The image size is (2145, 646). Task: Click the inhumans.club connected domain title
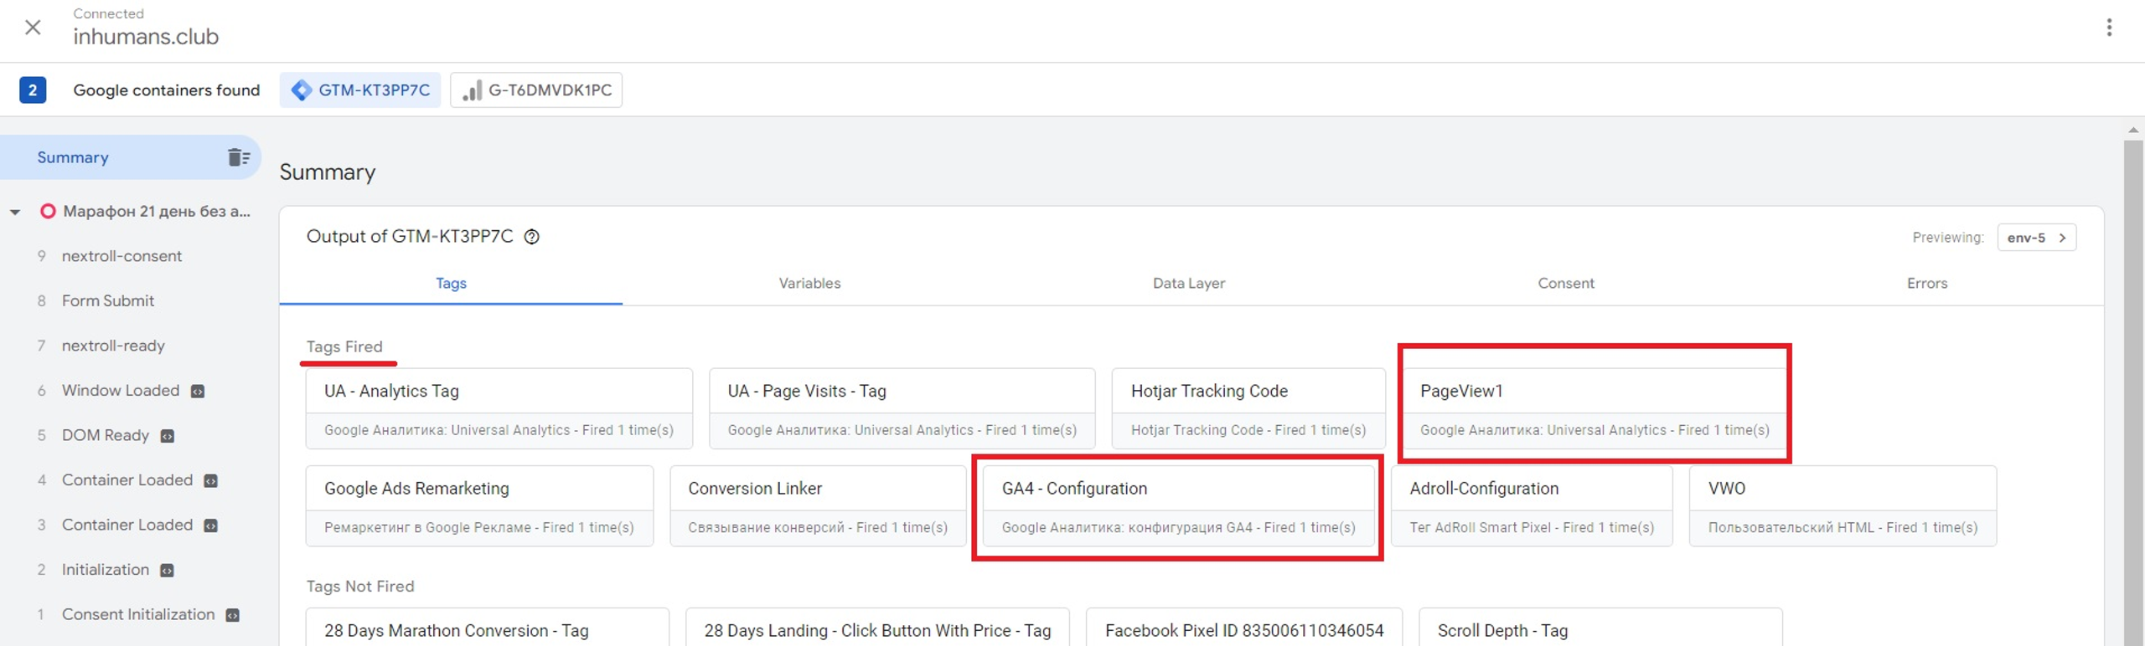[x=146, y=37]
